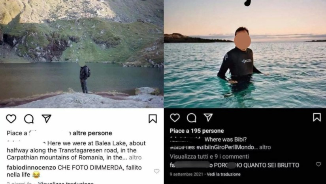Bookmark the Balea Lake mountain post

[x=153, y=119]
